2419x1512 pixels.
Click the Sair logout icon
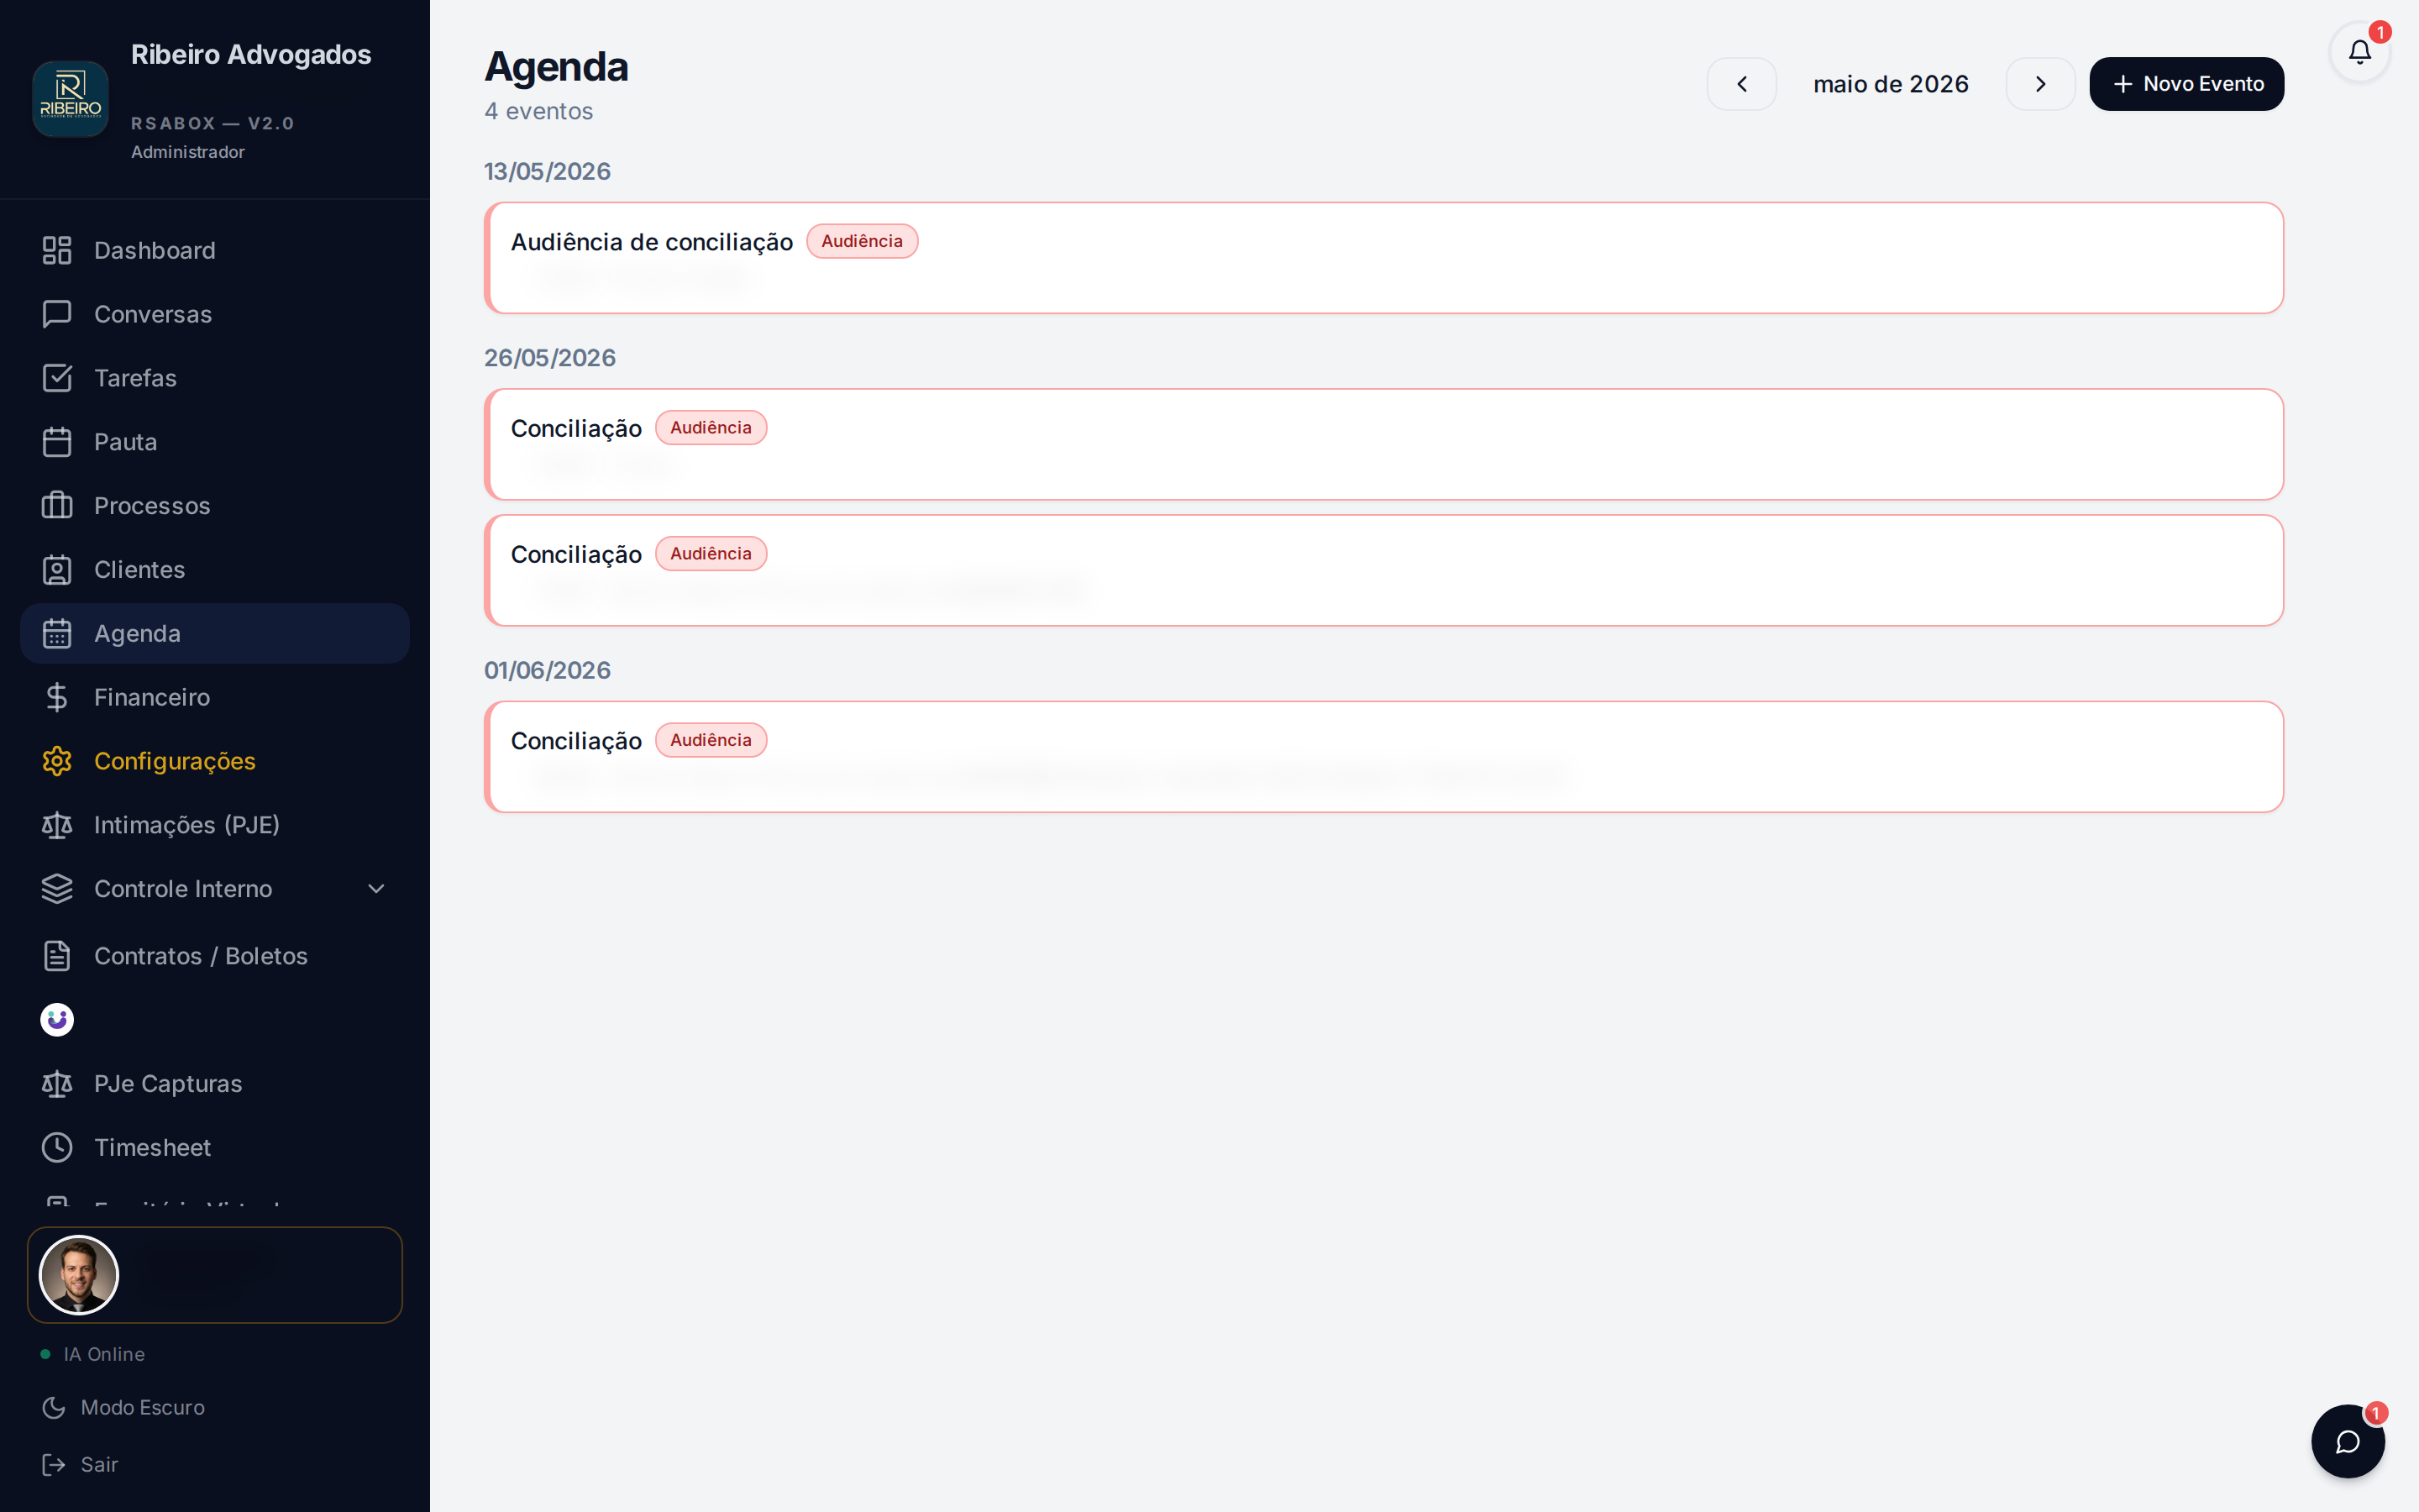tap(54, 1465)
